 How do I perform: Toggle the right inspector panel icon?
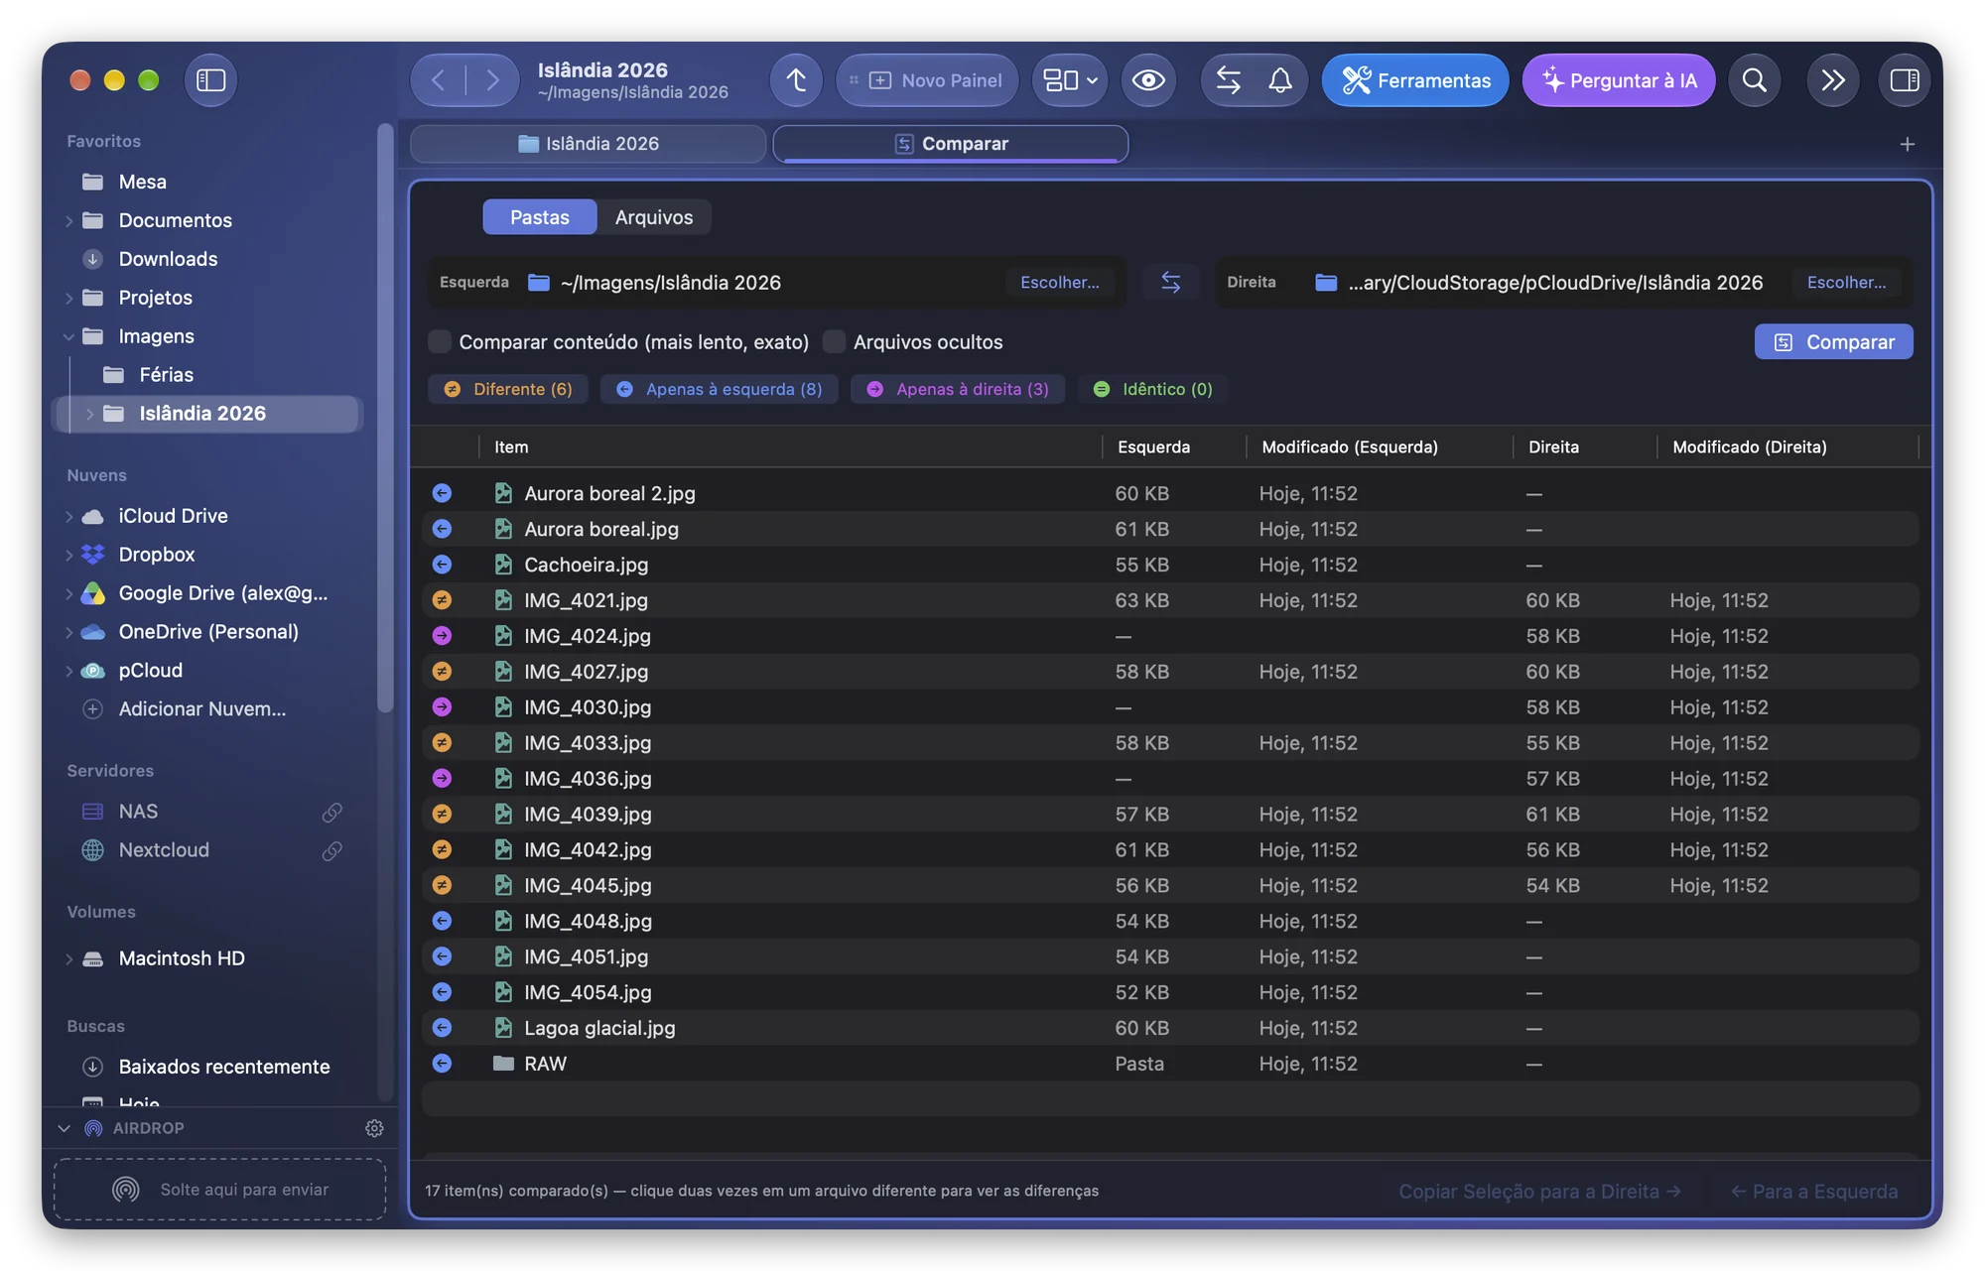(x=1904, y=80)
